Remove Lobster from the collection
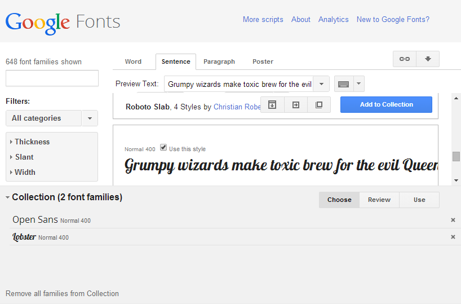The width and height of the screenshot is (461, 304). pyautogui.click(x=453, y=237)
